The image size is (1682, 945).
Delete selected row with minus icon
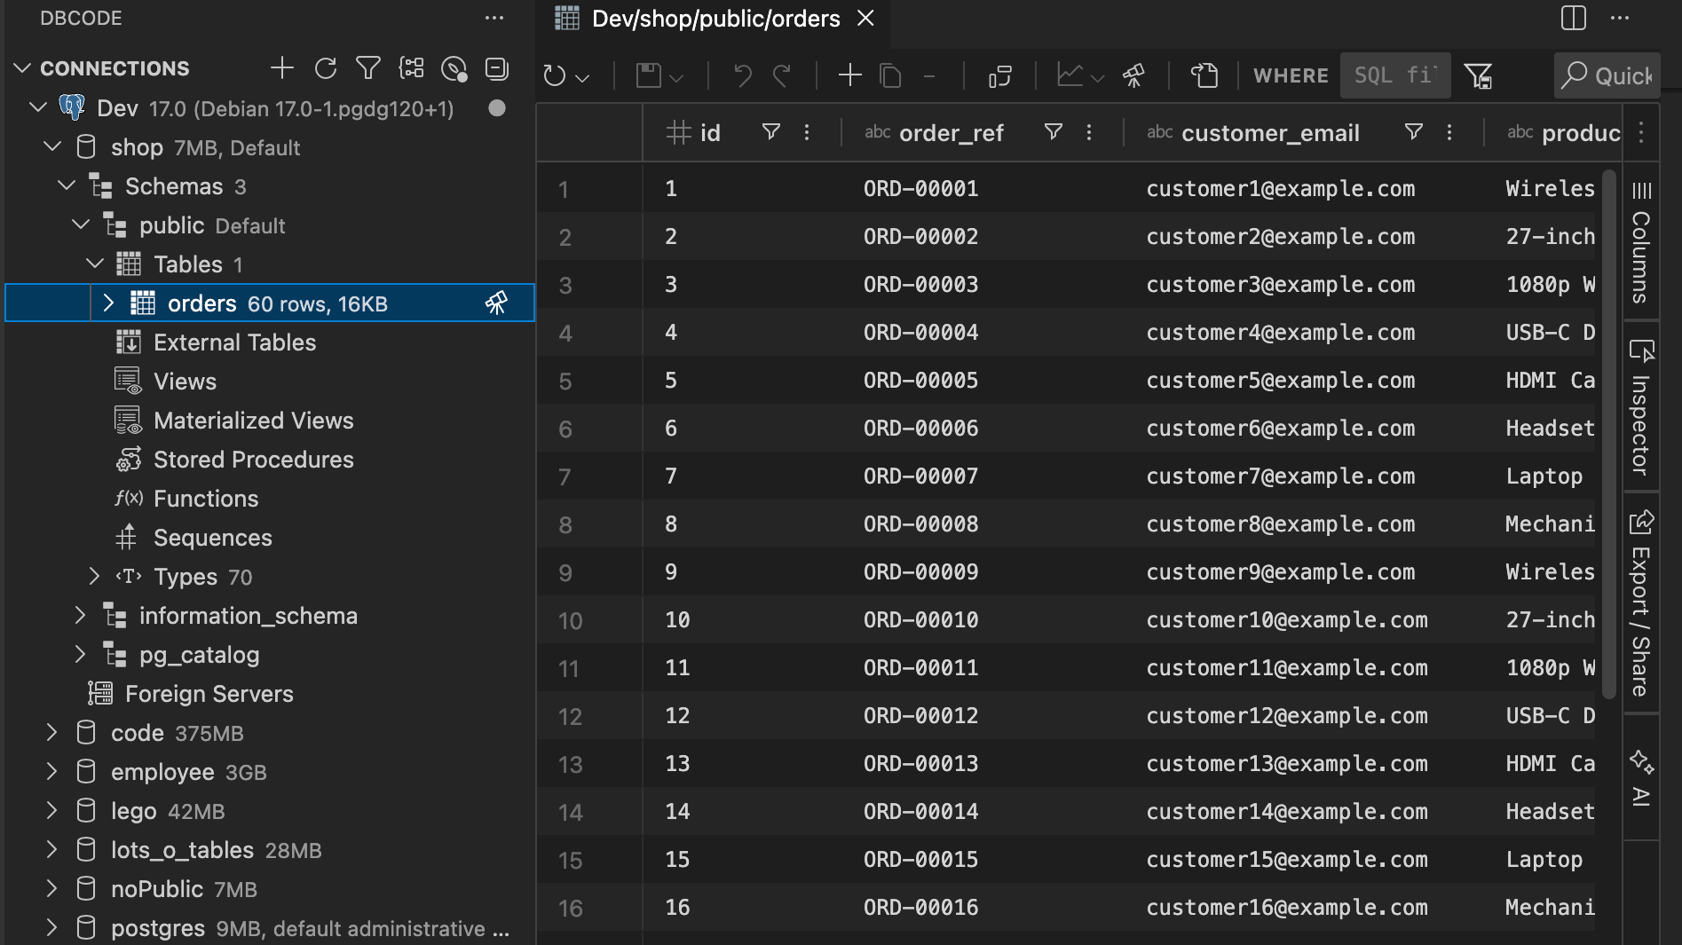(929, 76)
